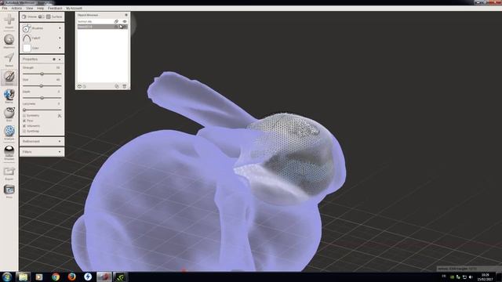Select the highlighted second object row
Screen dimensions: 502x282
[x=103, y=27]
